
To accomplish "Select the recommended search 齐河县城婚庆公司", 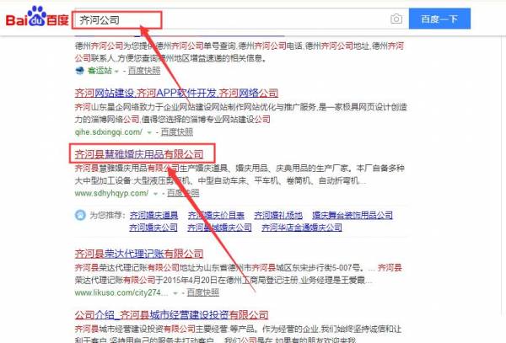I will (x=219, y=228).
